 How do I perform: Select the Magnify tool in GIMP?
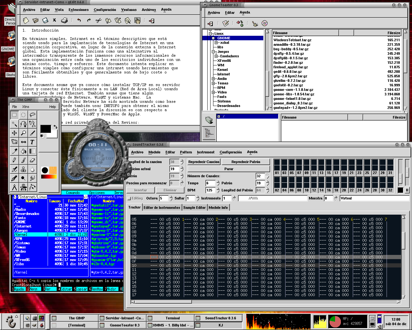point(23,133)
